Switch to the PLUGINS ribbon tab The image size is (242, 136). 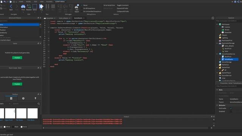[x=50, y=2]
